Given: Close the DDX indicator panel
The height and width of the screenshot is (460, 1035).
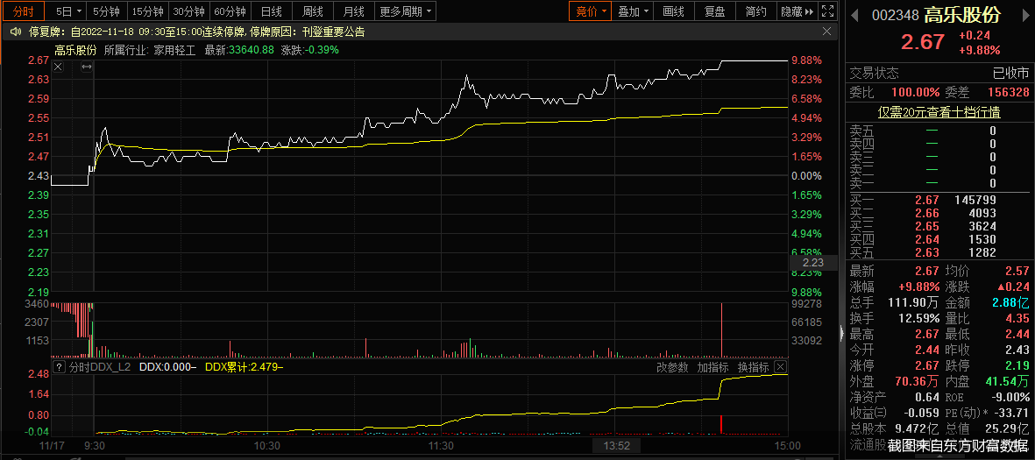Looking at the screenshot, I should click(x=780, y=367).
